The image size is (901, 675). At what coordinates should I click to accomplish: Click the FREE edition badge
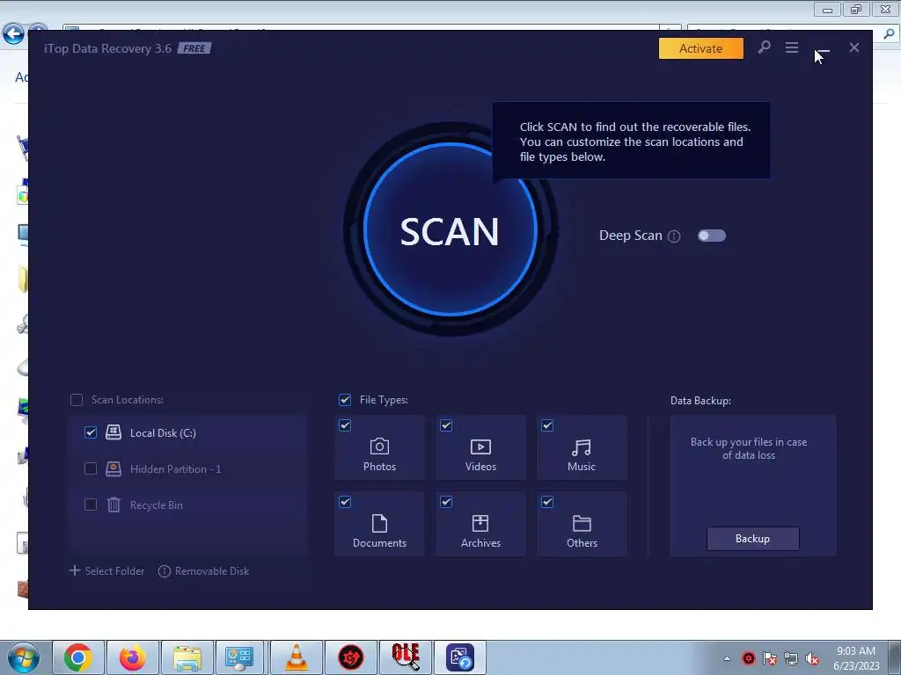(194, 48)
